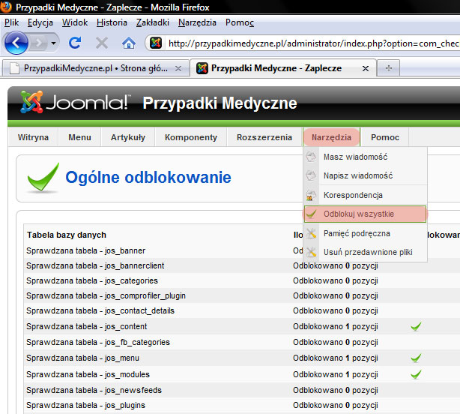The height and width of the screenshot is (414, 460).
Task: Click 'Sprawdzana tabela - jos_content' row text
Action: click(x=87, y=326)
